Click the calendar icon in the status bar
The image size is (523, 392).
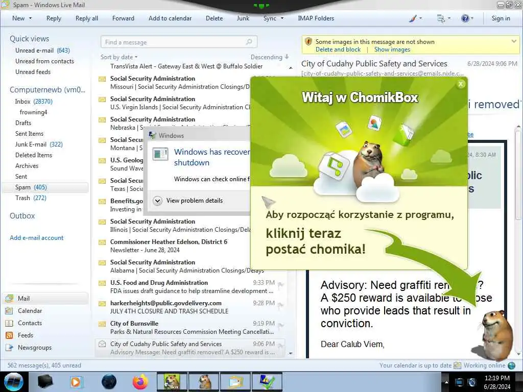[457, 365]
